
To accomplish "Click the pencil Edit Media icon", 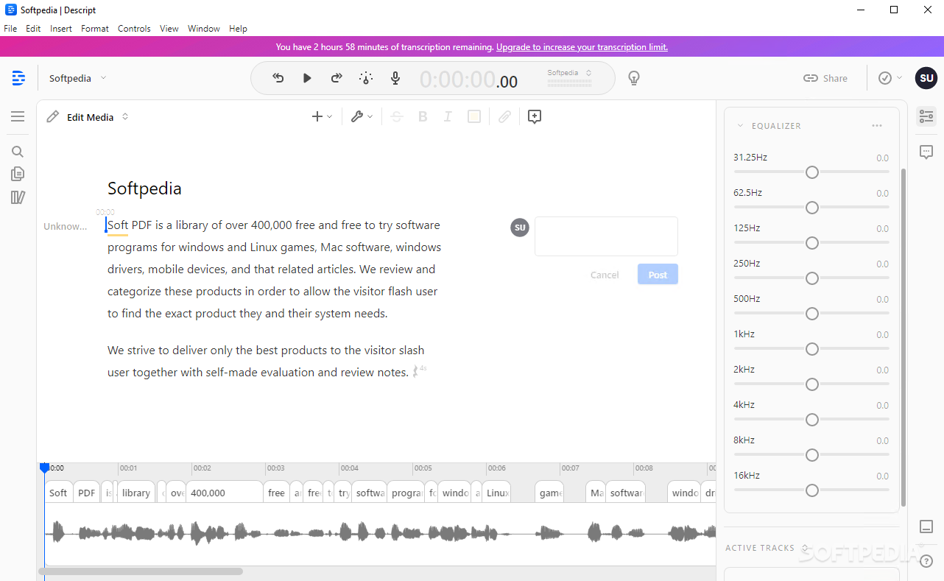I will (x=52, y=116).
